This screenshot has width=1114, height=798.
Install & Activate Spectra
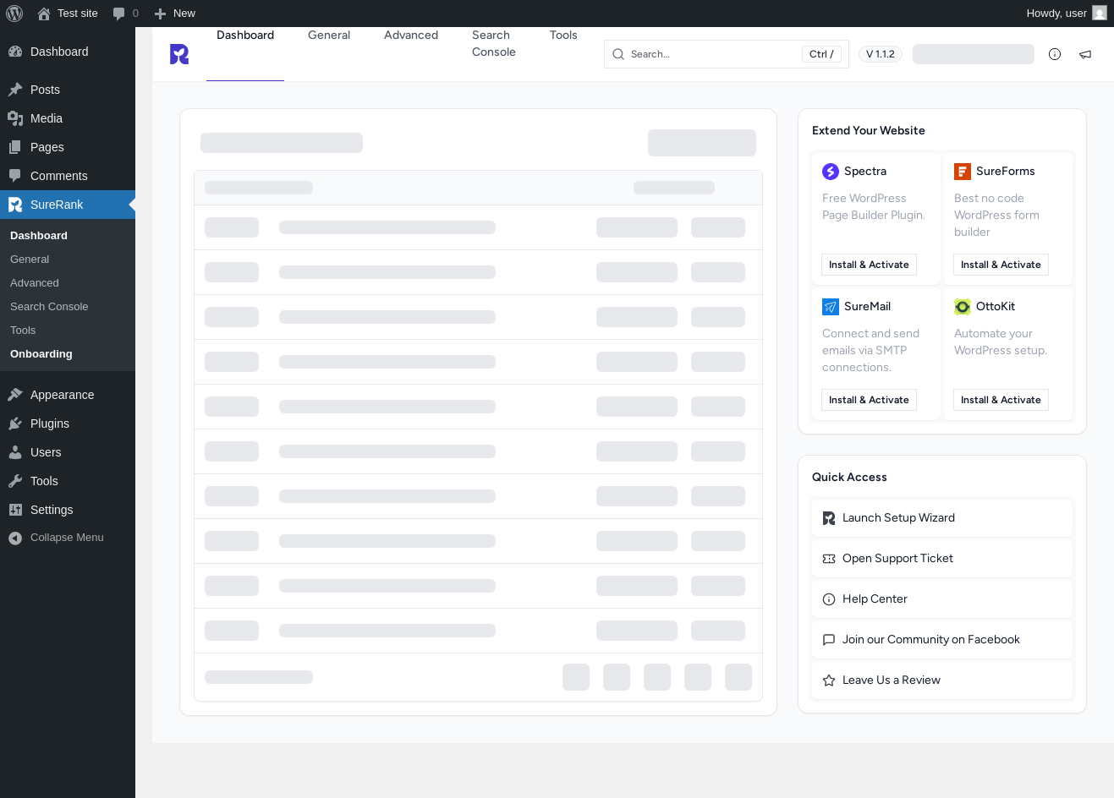[869, 265]
